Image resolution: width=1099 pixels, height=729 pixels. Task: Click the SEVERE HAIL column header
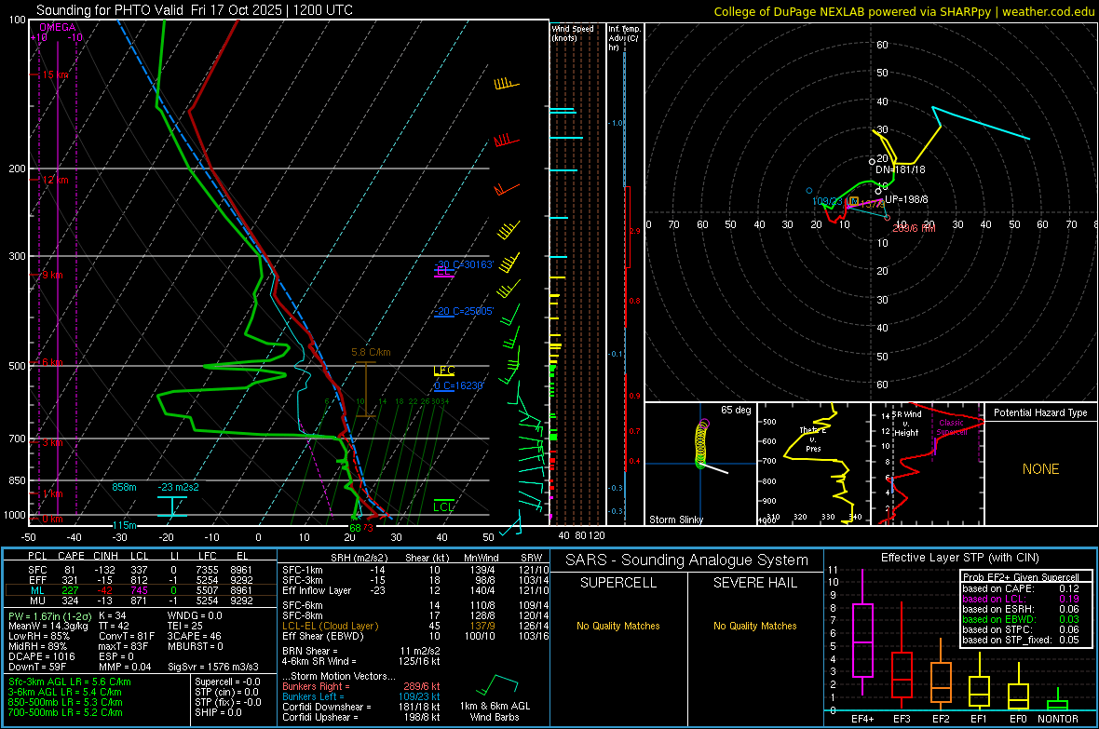point(754,583)
